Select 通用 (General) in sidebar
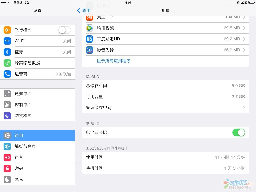The width and height of the screenshot is (256, 192). coord(37,135)
